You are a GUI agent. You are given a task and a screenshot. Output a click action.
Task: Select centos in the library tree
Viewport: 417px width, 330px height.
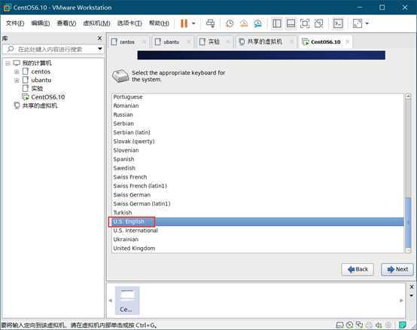[41, 72]
